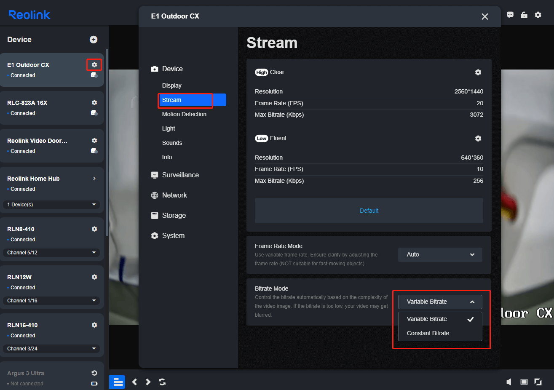The height and width of the screenshot is (390, 554).
Task: Open the Display settings page
Action: coord(172,85)
